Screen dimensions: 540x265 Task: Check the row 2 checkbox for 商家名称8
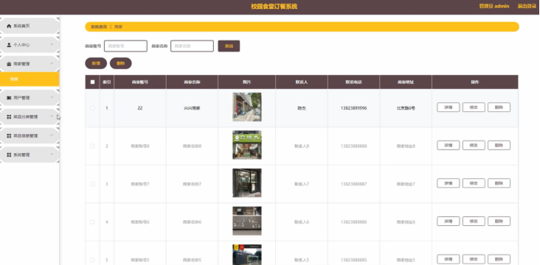pyautogui.click(x=92, y=146)
